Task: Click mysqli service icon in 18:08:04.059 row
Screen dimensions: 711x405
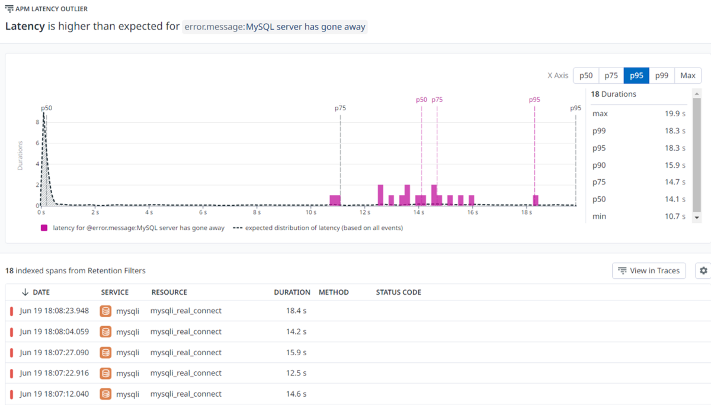Action: point(105,331)
